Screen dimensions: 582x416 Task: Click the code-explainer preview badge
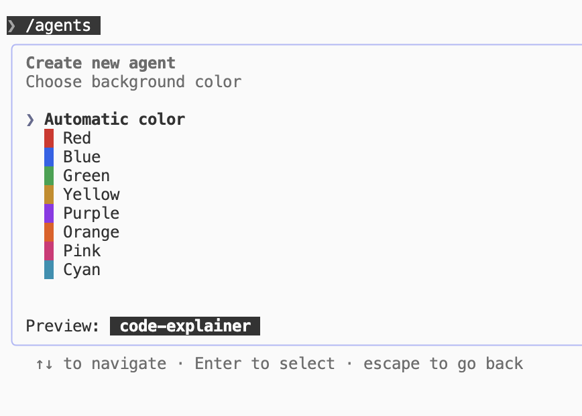click(x=185, y=326)
